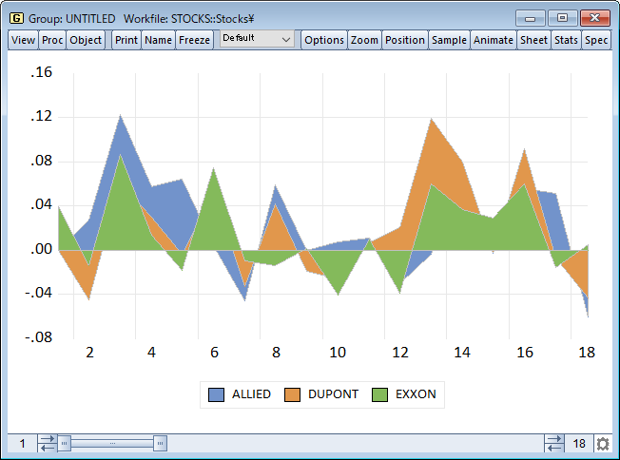Maximize the Group window
This screenshot has width=620, height=460.
(562, 18)
